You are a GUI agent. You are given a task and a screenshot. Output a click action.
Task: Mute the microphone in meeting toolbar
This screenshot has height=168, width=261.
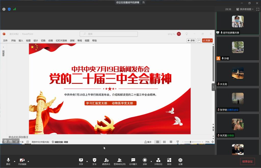8,160
